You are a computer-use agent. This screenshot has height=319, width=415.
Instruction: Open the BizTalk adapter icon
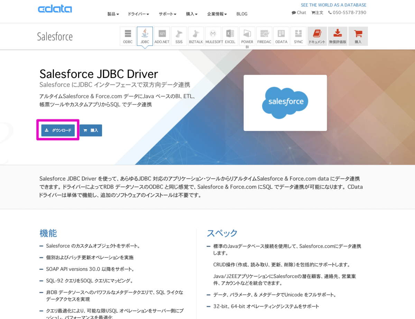[196, 36]
